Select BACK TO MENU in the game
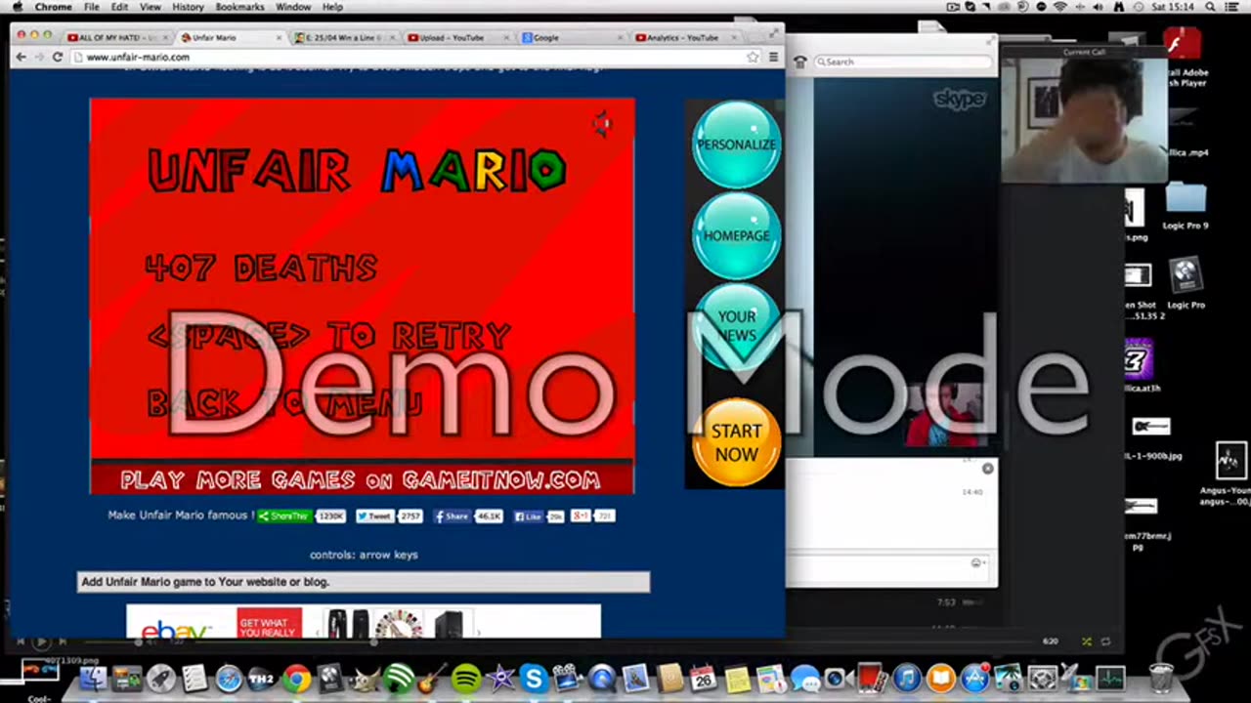This screenshot has height=703, width=1251. click(x=284, y=402)
